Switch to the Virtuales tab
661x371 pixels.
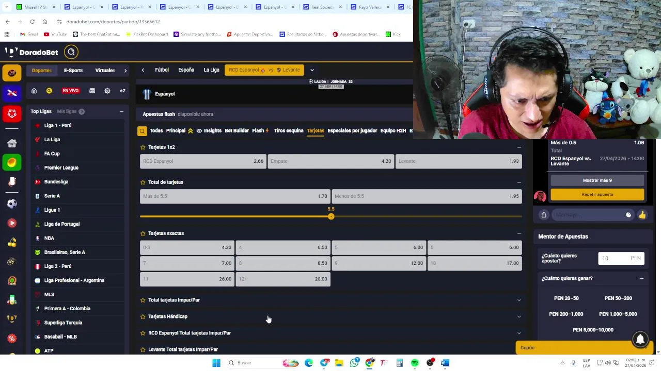pyautogui.click(x=105, y=71)
